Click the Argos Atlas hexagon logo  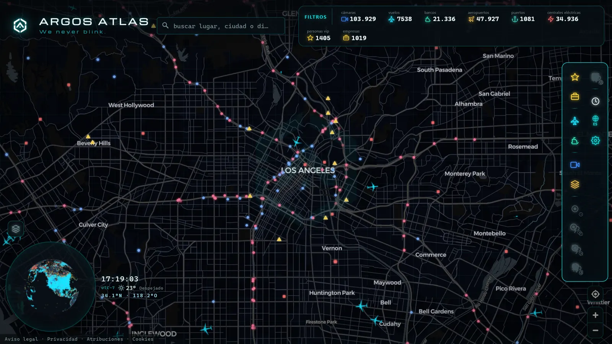click(x=20, y=26)
